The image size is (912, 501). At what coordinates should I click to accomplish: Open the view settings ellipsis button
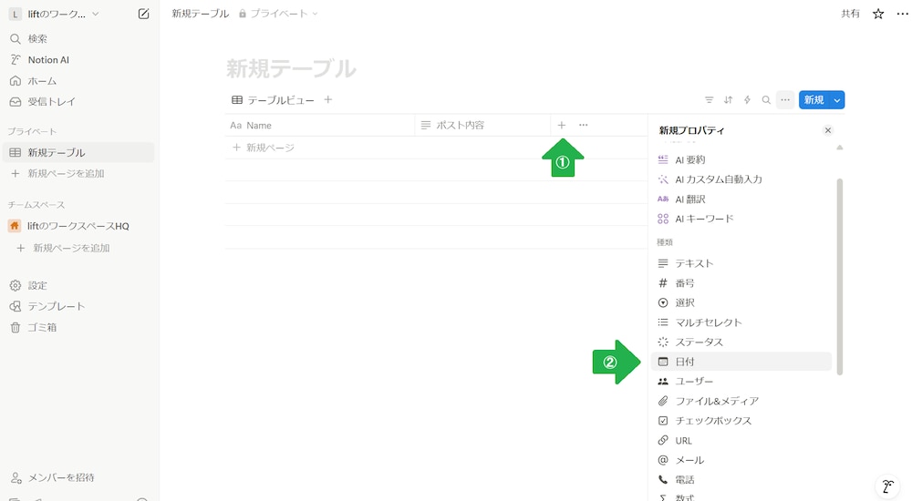pyautogui.click(x=785, y=100)
